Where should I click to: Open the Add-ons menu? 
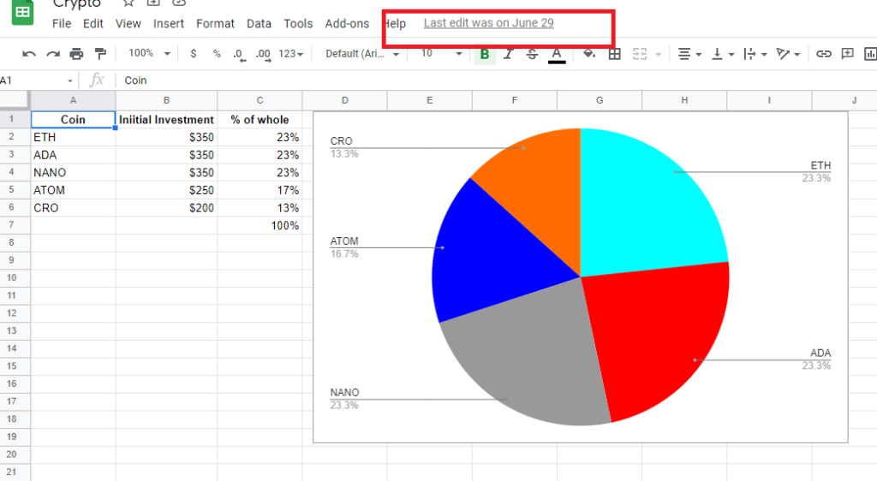(x=347, y=23)
